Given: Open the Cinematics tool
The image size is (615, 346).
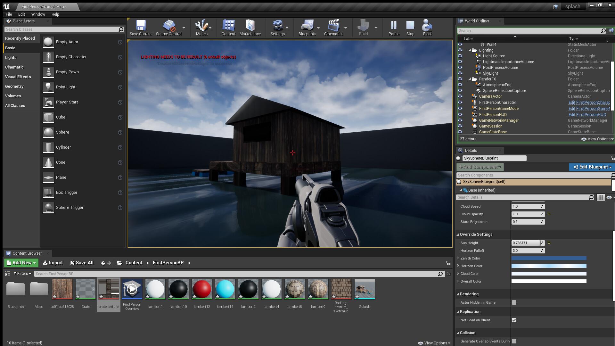Looking at the screenshot, I should 333,26.
